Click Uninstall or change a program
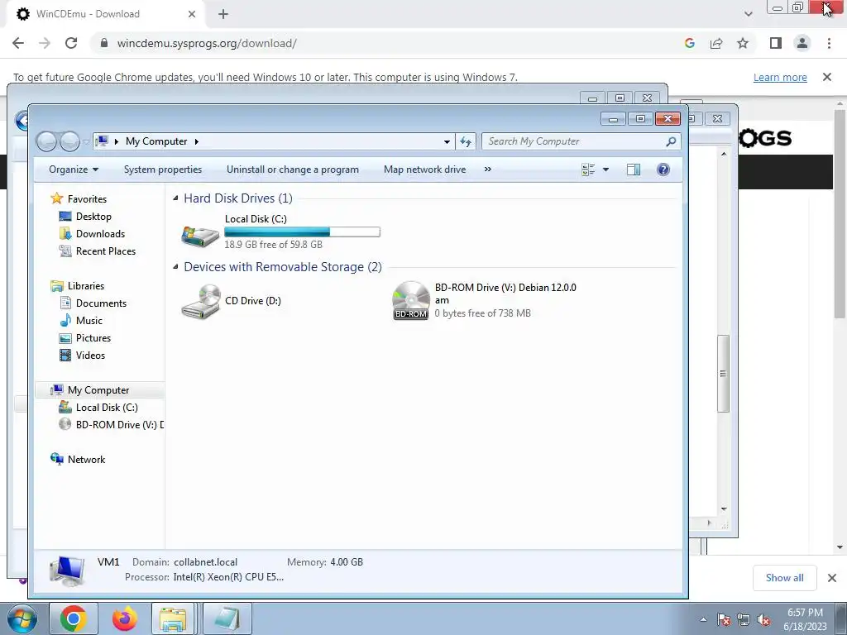 (x=292, y=169)
